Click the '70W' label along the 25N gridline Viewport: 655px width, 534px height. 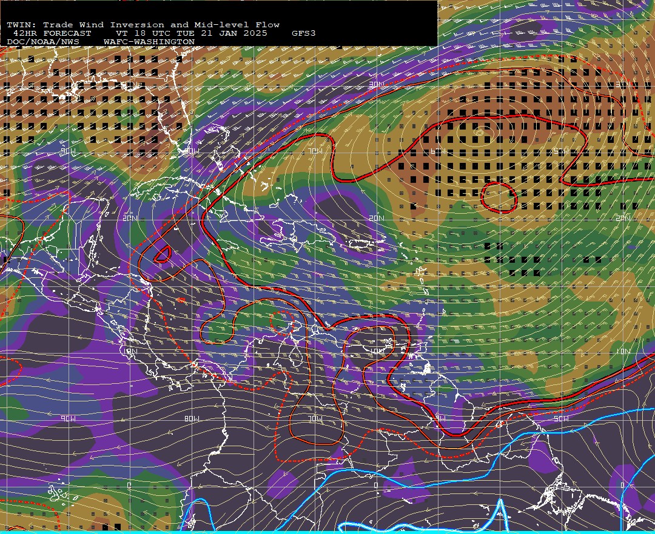coord(315,151)
